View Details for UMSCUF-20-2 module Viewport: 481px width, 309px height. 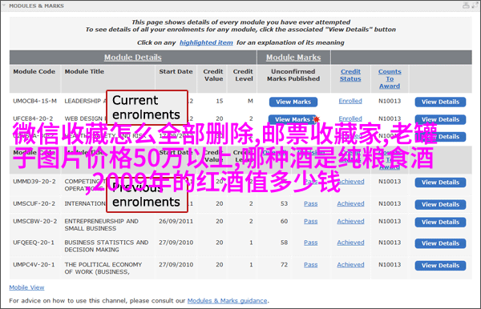440,205
